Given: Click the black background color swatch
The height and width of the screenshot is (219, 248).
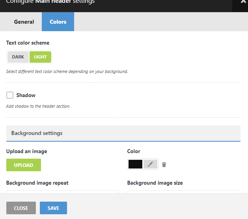Looking at the screenshot, I should [135, 165].
